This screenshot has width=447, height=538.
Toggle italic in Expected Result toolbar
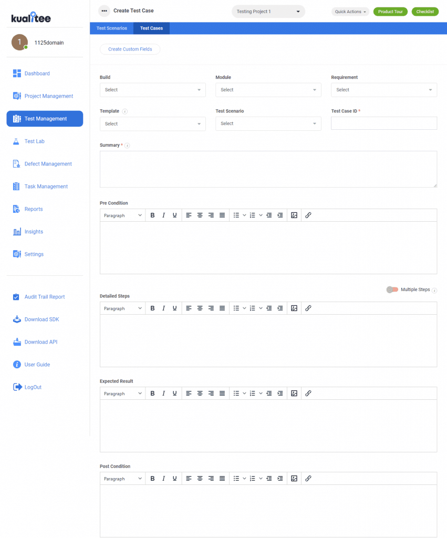tap(164, 394)
